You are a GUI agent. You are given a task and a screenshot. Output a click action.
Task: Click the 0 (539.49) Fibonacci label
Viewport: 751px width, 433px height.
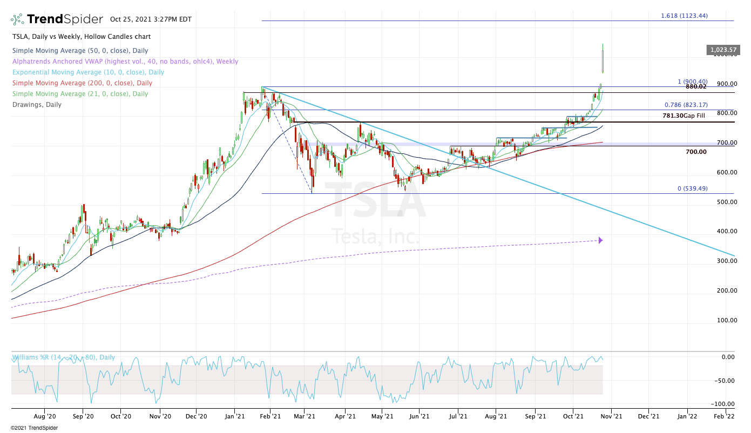693,188
